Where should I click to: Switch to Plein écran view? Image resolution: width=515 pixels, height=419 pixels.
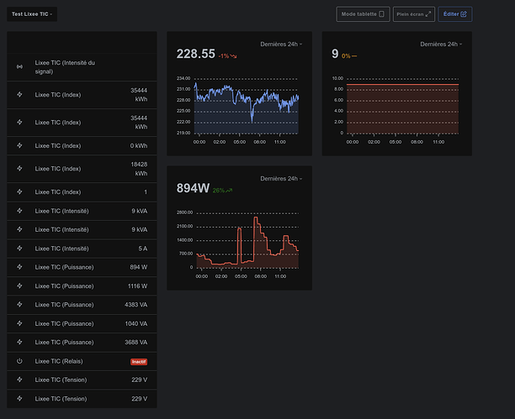414,14
